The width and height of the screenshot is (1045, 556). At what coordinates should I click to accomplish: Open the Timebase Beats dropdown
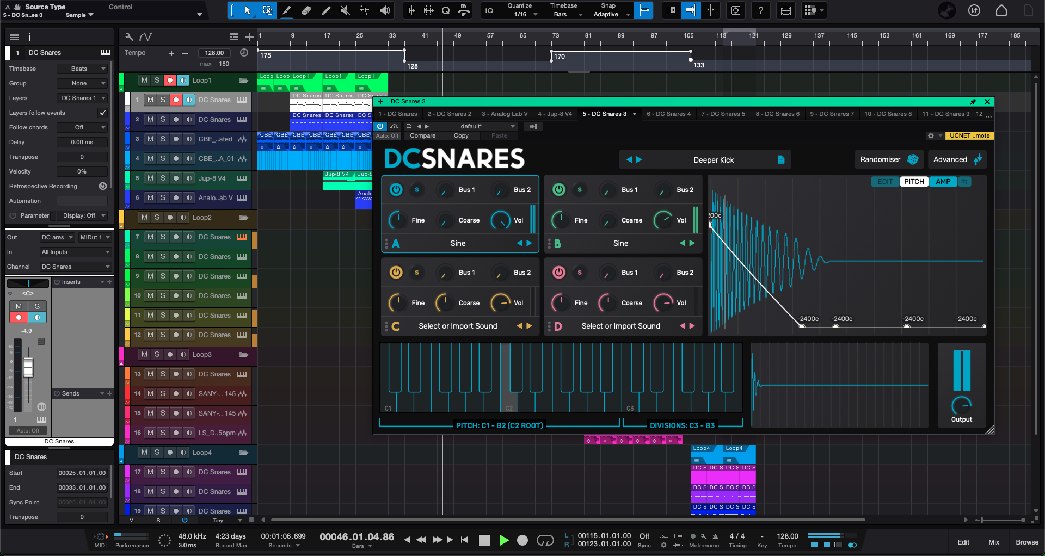click(82, 69)
